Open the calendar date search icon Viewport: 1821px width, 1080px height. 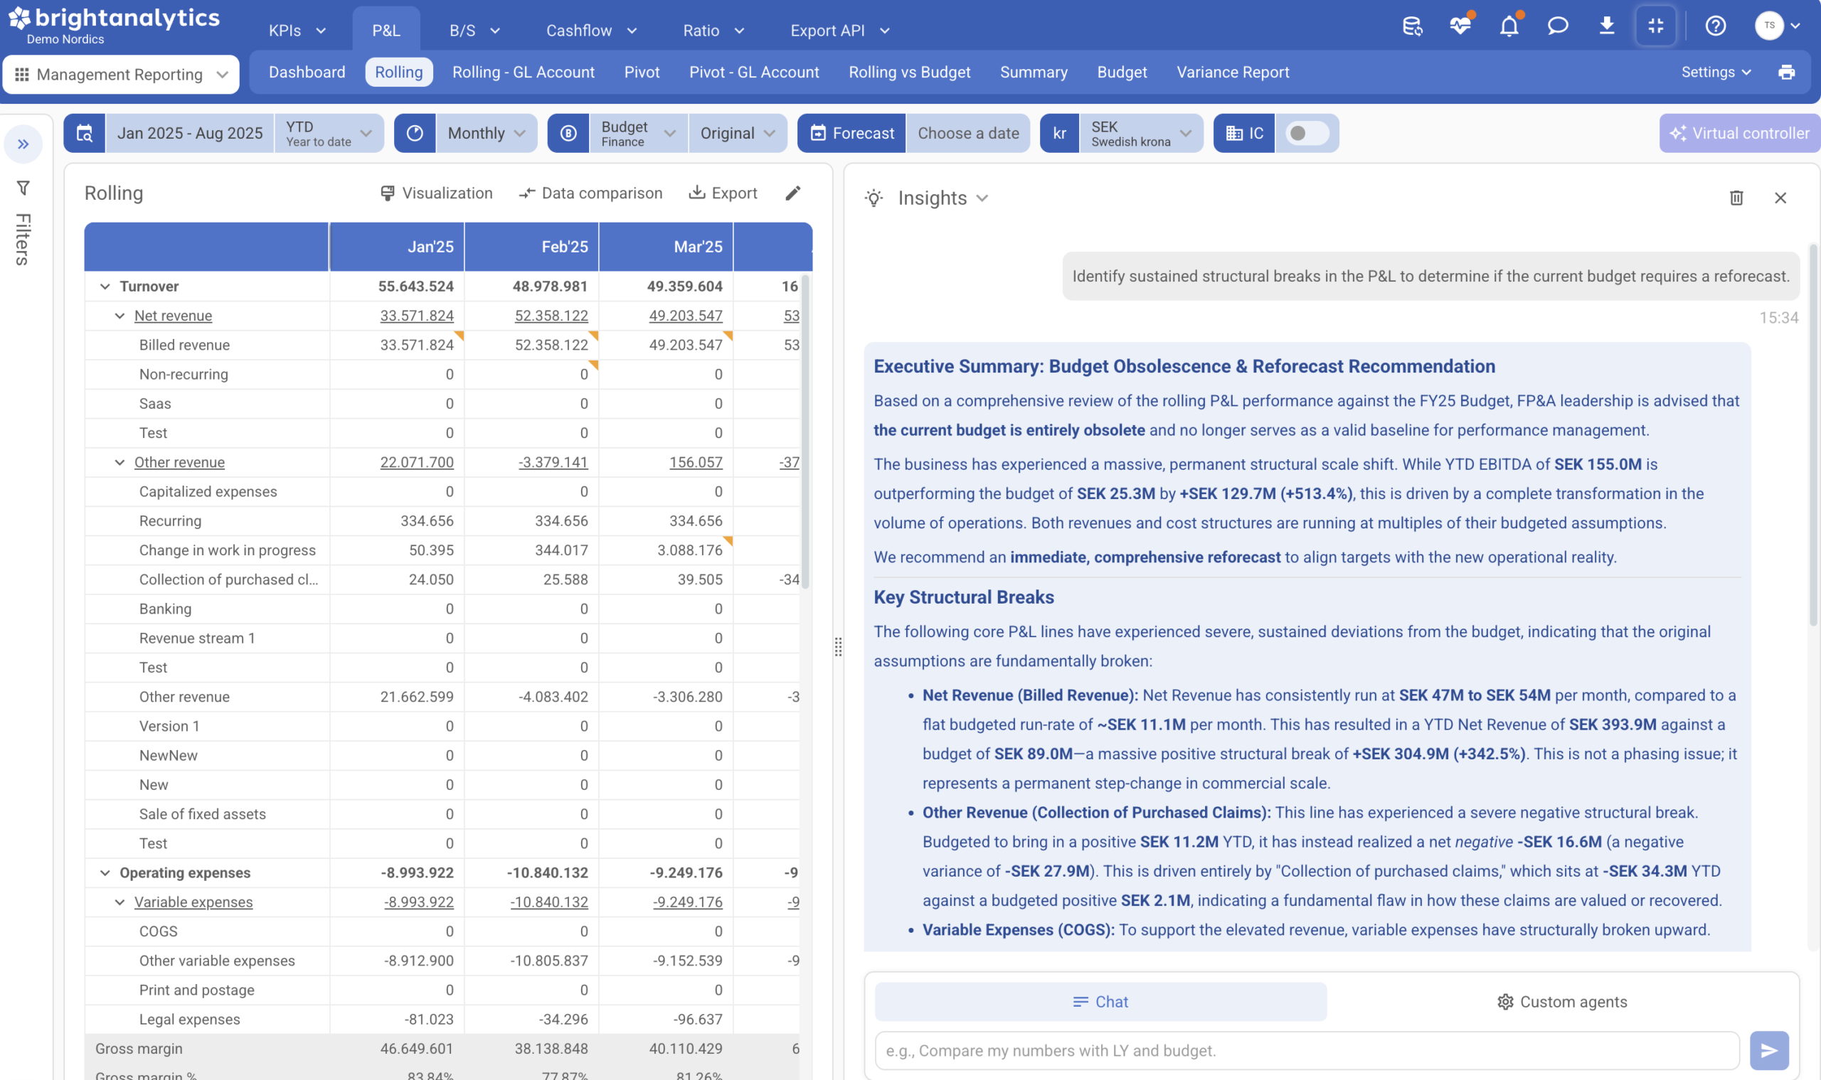coord(85,133)
